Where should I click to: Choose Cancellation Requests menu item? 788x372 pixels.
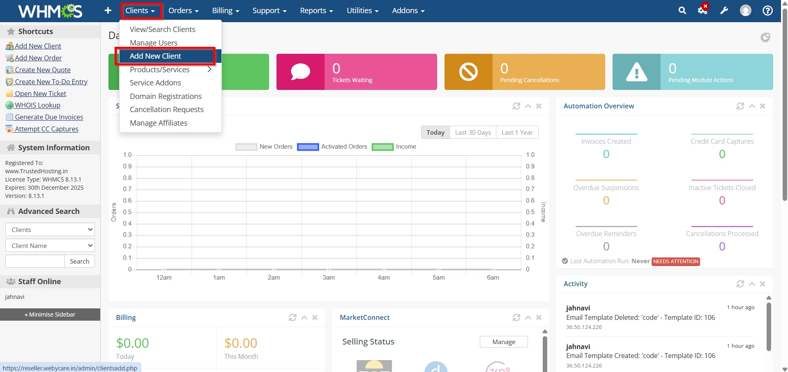[x=171, y=110]
